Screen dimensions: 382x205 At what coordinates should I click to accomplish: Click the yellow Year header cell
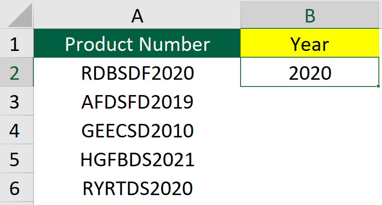pos(310,43)
